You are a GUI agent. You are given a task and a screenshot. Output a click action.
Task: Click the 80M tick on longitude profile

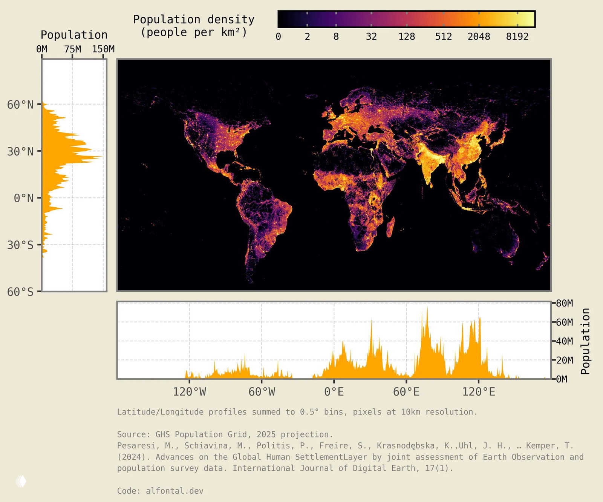[564, 303]
